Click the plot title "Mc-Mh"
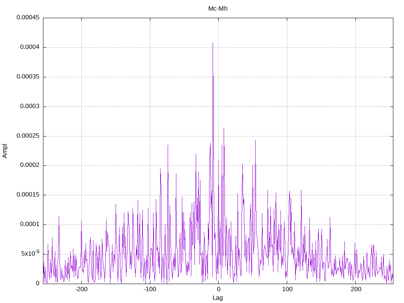 click(218, 9)
